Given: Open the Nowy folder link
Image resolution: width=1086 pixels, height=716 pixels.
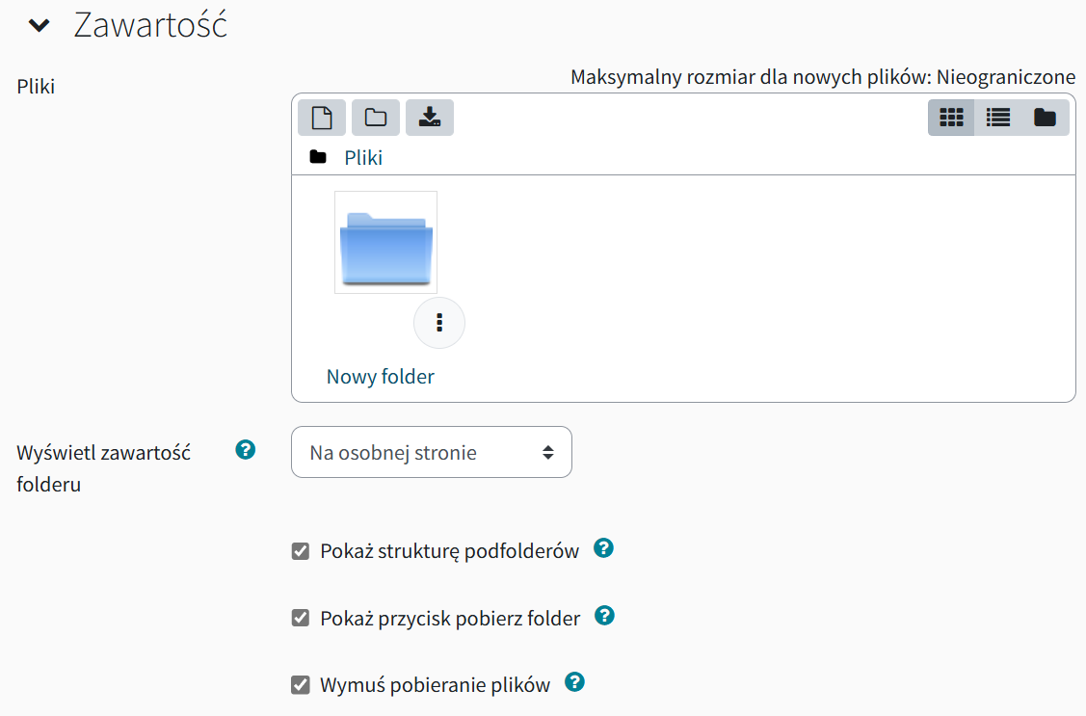Looking at the screenshot, I should [x=381, y=377].
